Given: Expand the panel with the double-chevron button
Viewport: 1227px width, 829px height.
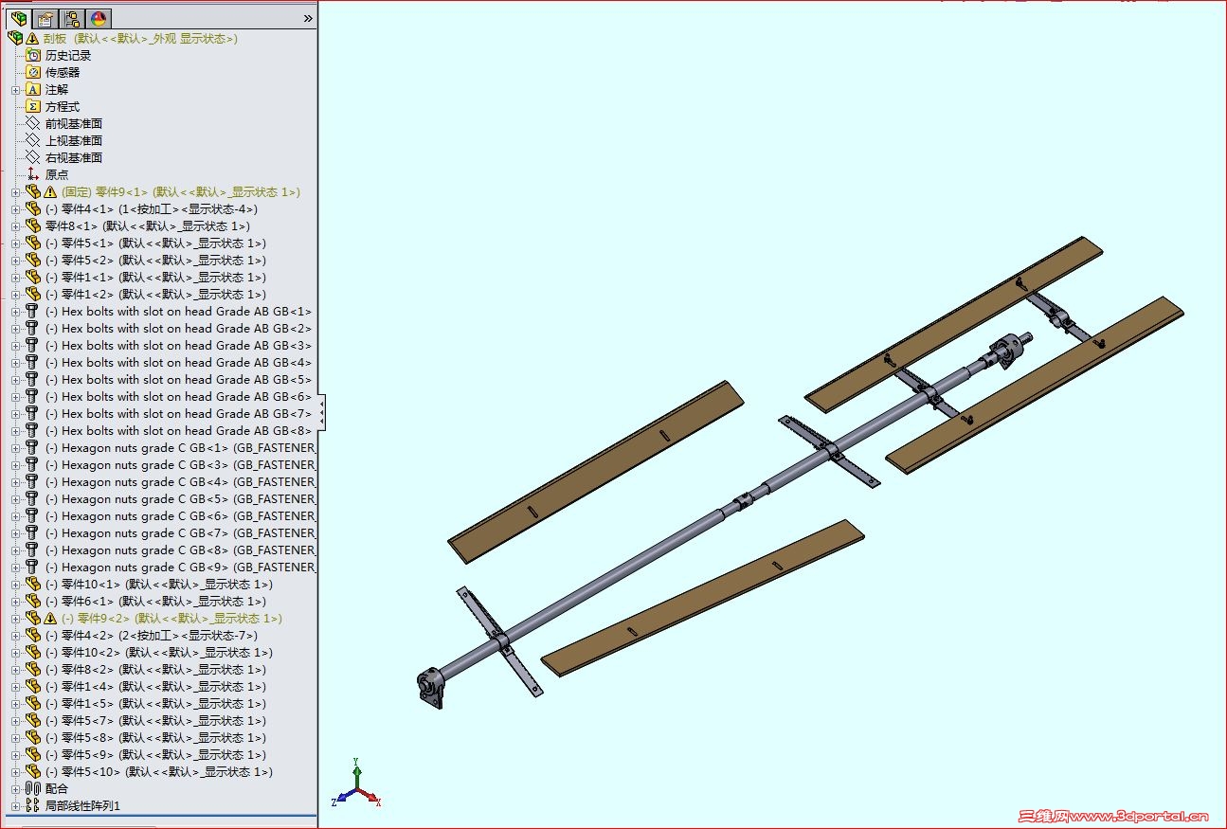Looking at the screenshot, I should 308,18.
